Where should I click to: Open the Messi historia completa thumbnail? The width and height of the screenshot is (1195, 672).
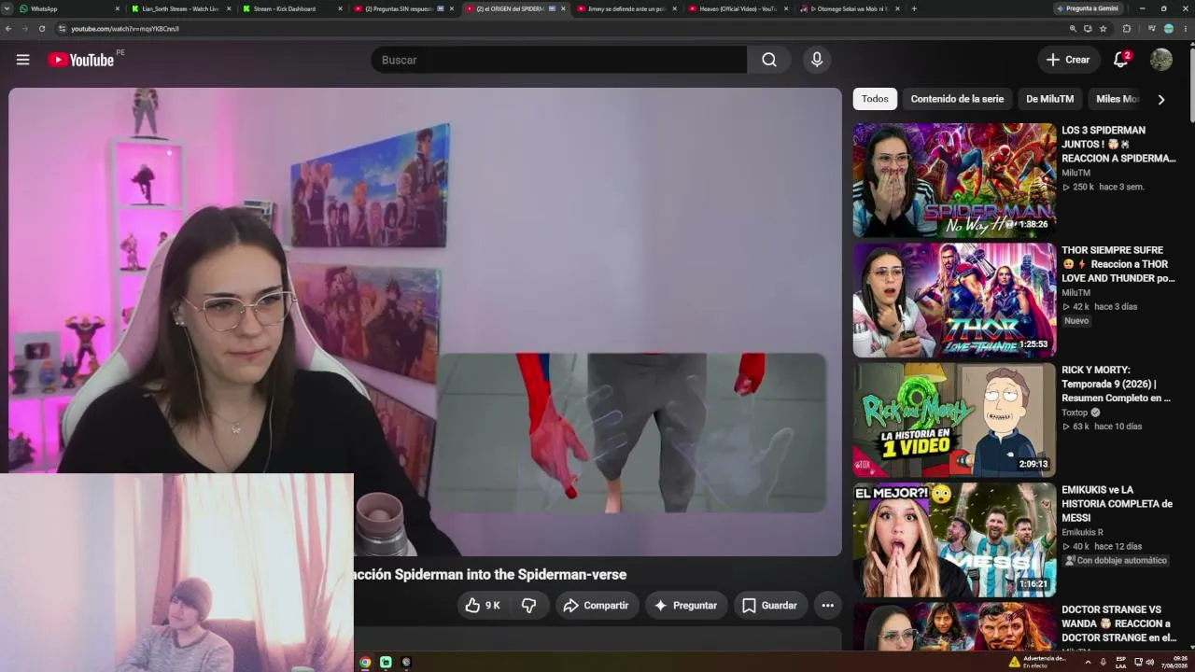(x=954, y=539)
